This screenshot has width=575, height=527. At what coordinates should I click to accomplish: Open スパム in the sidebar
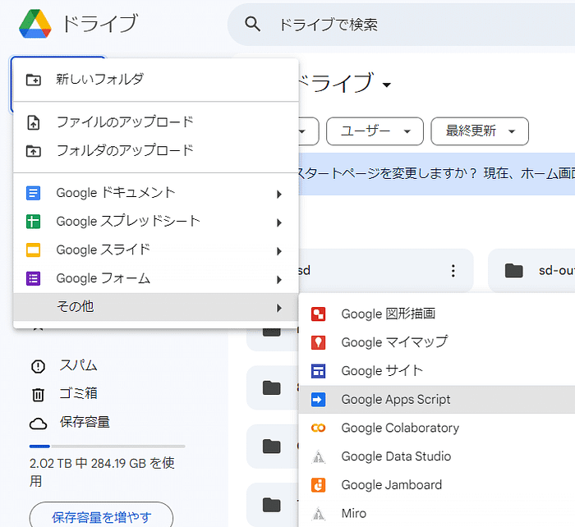pyautogui.click(x=79, y=366)
